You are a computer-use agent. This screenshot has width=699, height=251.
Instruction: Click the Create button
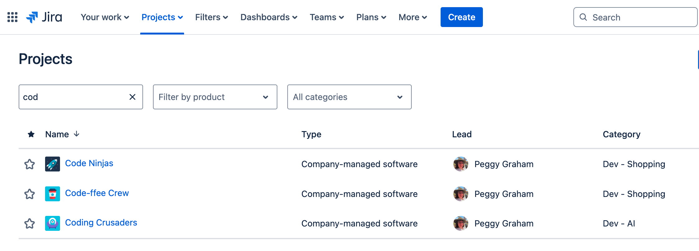pos(462,17)
